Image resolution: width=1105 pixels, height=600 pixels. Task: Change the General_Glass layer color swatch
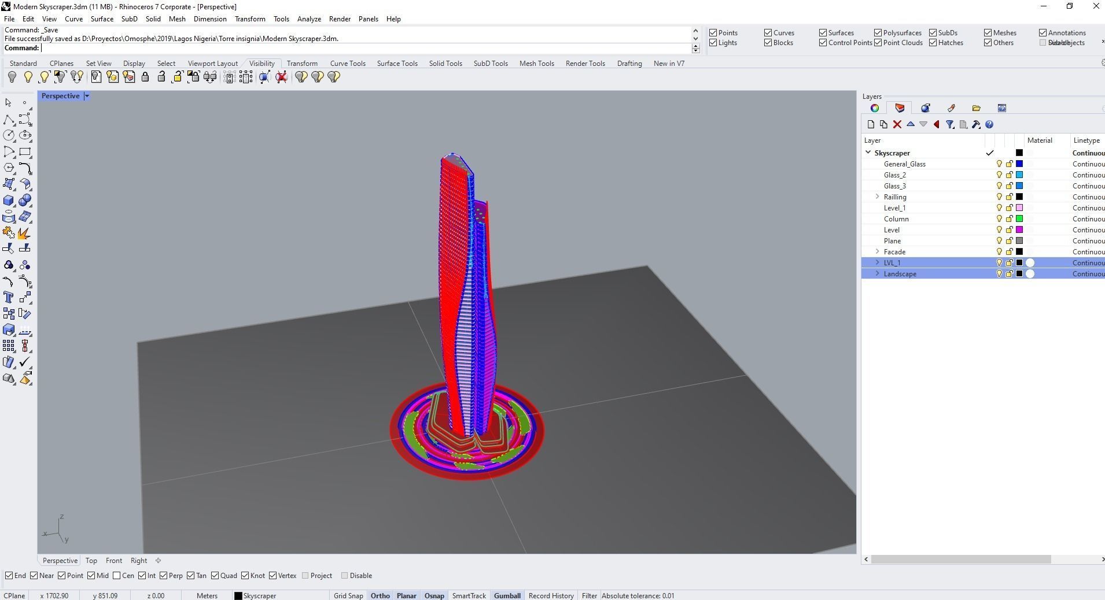coord(1019,164)
